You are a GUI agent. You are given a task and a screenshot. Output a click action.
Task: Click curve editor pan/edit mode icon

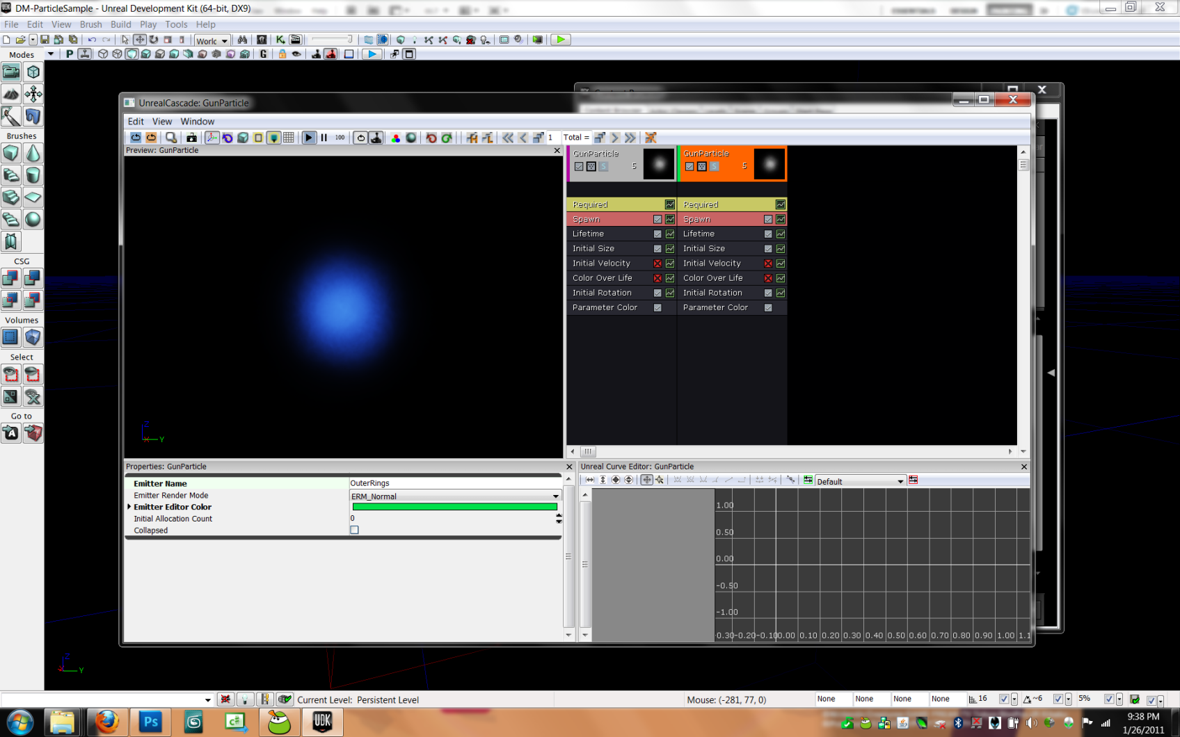pos(646,480)
